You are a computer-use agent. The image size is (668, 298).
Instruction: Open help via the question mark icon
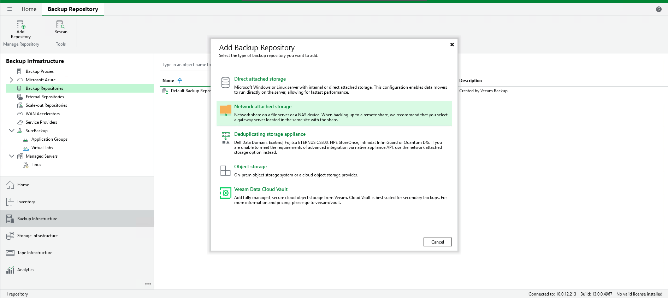click(x=658, y=9)
